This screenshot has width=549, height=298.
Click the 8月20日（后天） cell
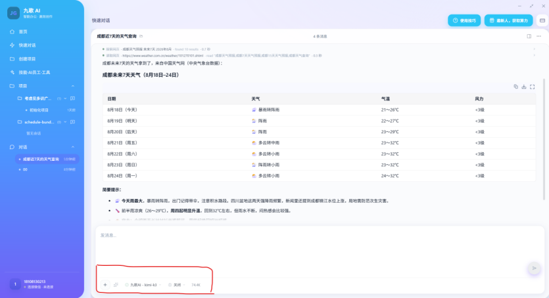pyautogui.click(x=122, y=132)
